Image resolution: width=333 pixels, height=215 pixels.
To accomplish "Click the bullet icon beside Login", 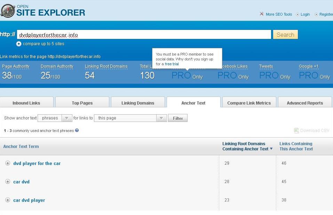I will click(298, 15).
